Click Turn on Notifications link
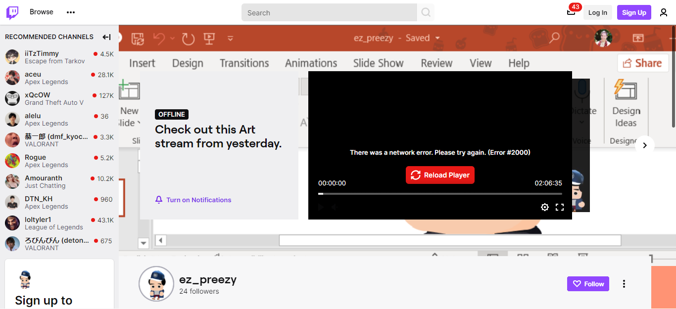 199,200
